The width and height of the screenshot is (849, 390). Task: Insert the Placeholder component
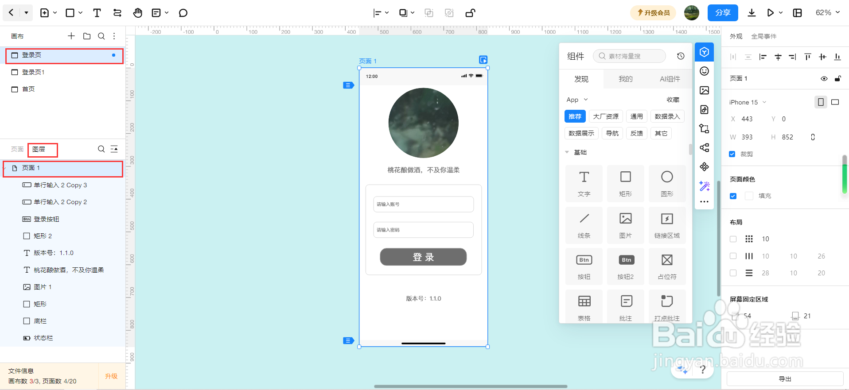[667, 266]
